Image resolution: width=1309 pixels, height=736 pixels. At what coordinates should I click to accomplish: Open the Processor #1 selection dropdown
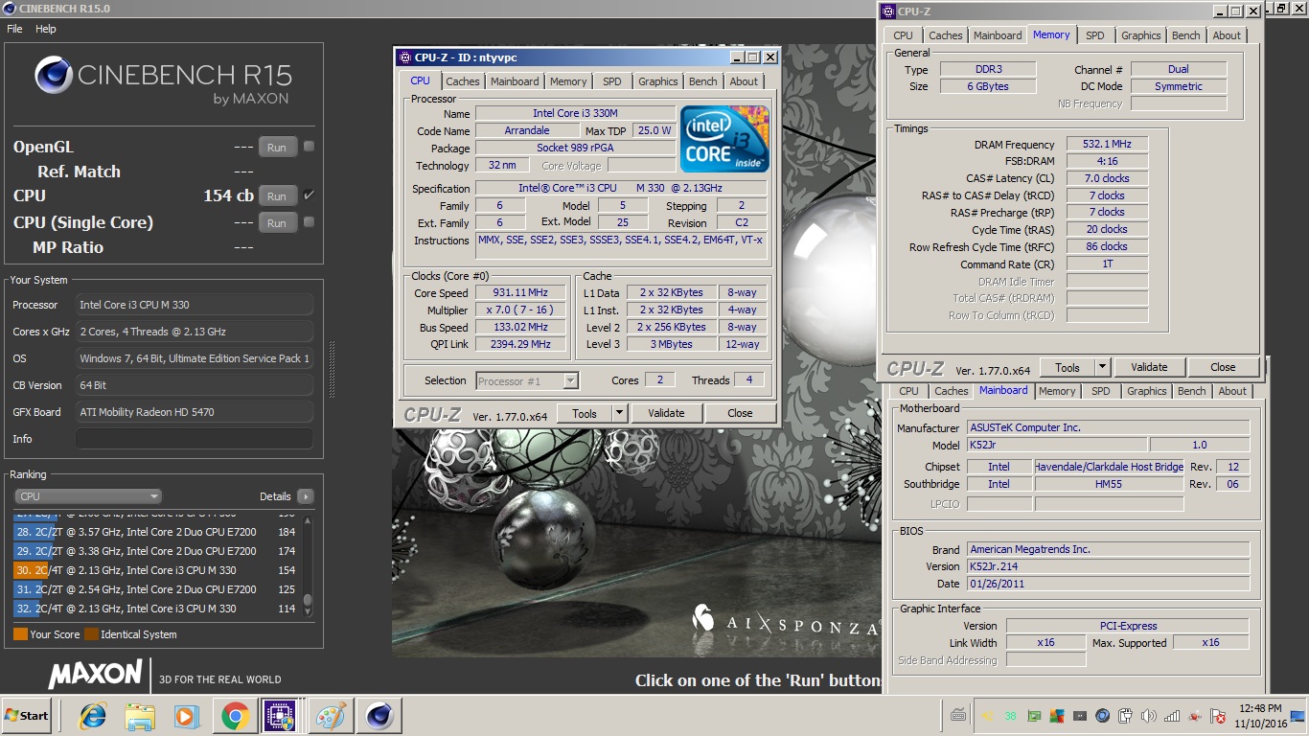click(527, 380)
